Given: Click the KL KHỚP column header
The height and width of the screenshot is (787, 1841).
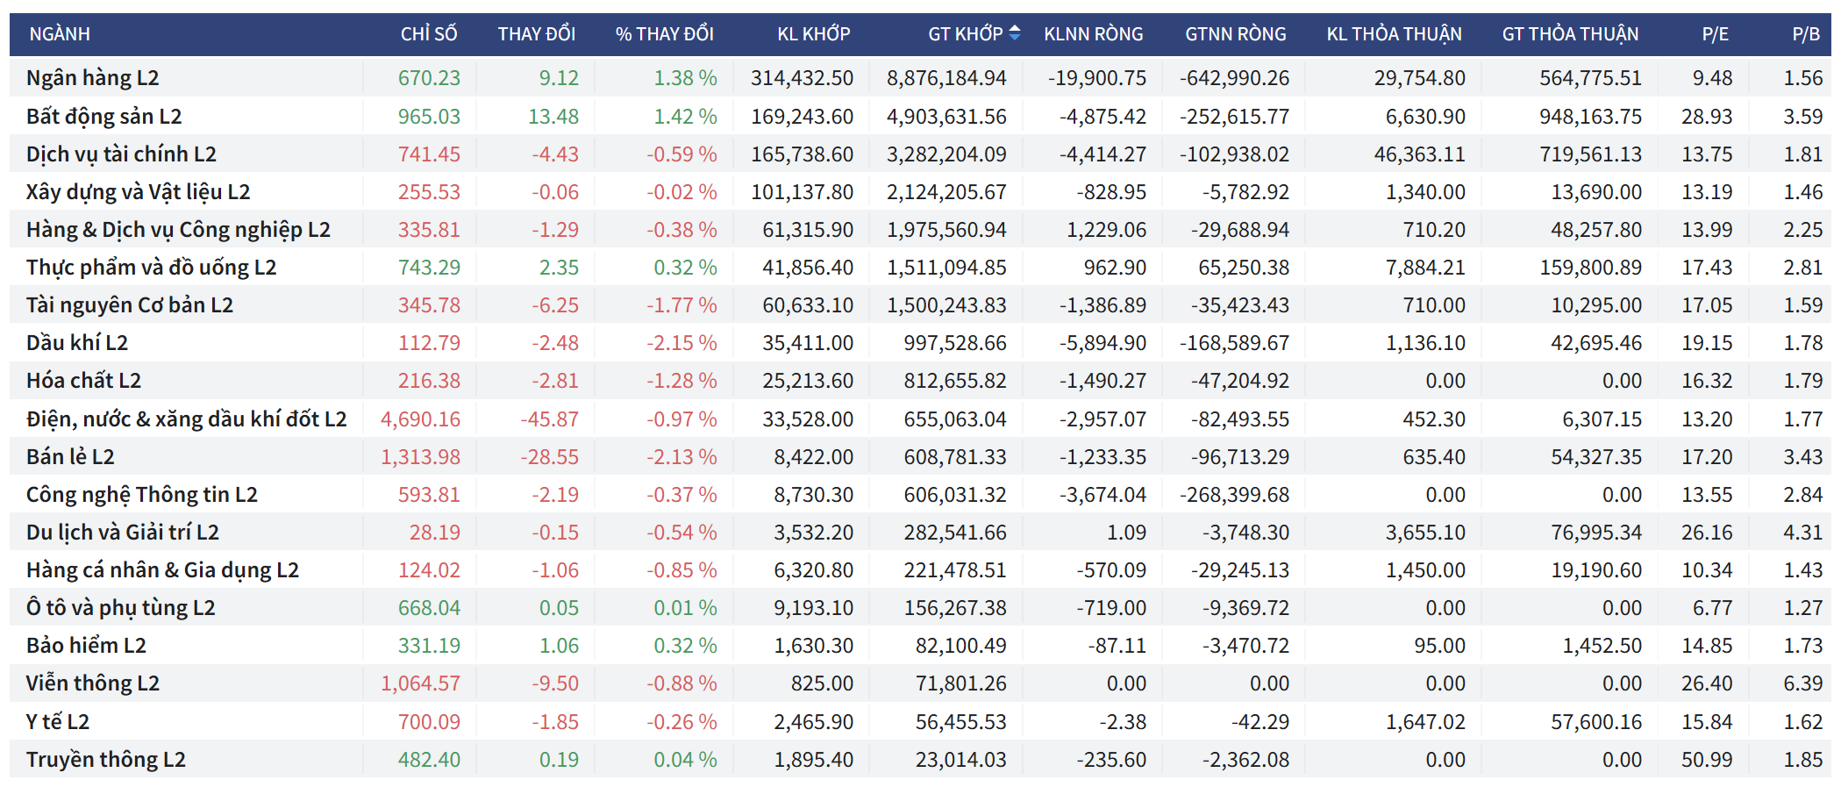Looking at the screenshot, I should tap(813, 34).
